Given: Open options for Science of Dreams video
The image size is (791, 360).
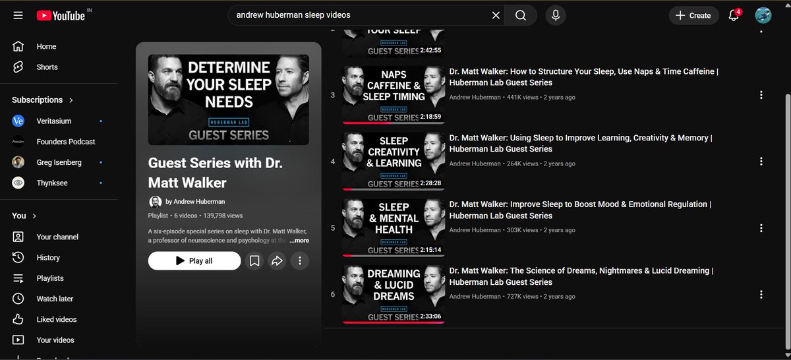Looking at the screenshot, I should (x=761, y=295).
